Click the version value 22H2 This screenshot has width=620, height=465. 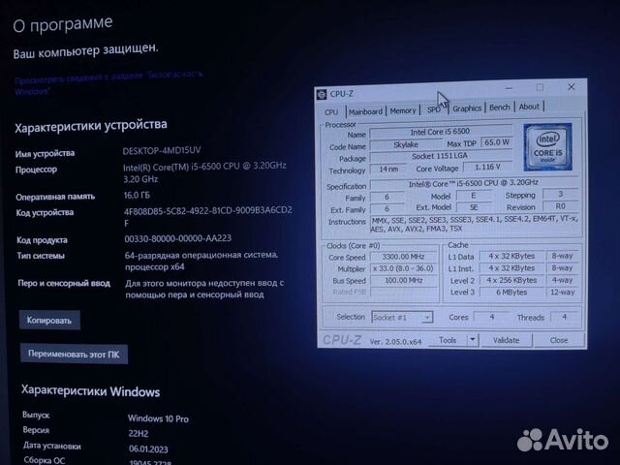[x=139, y=433]
